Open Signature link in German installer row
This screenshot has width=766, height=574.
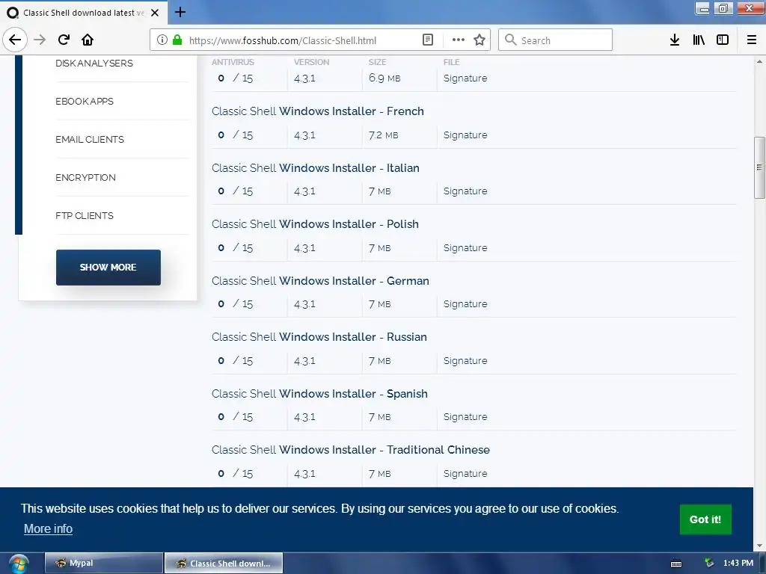[x=465, y=303]
